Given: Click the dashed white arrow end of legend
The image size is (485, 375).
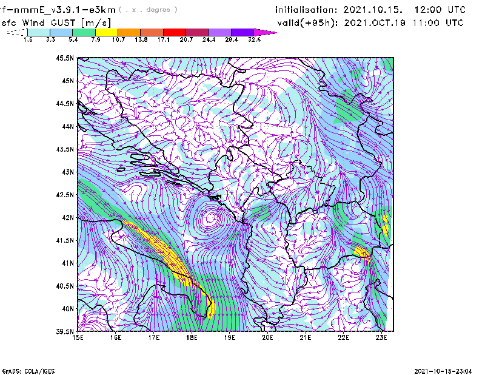Looking at the screenshot, I should pyautogui.click(x=17, y=32).
